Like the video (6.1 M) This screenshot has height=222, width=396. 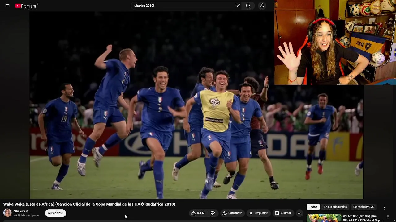coord(198,213)
